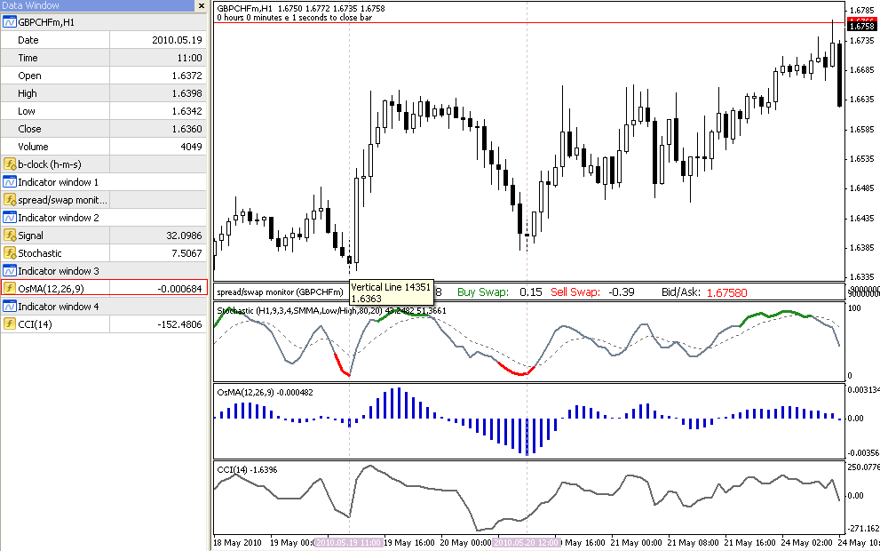Click the 1.6685 price scale label
The width and height of the screenshot is (880, 551).
tap(862, 70)
